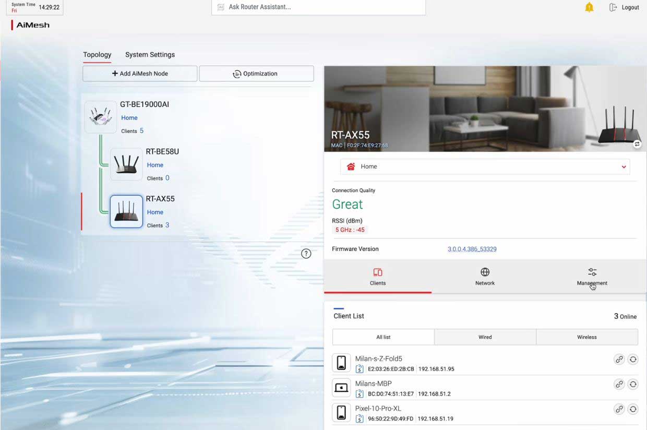Click refresh icon for Pixel-10-Pro-XL
647x430 pixels.
pos(633,409)
